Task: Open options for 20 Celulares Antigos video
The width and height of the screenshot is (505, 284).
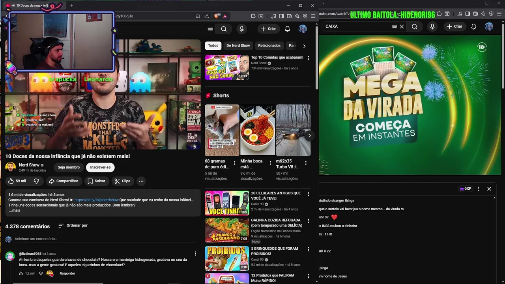Action: click(x=309, y=194)
